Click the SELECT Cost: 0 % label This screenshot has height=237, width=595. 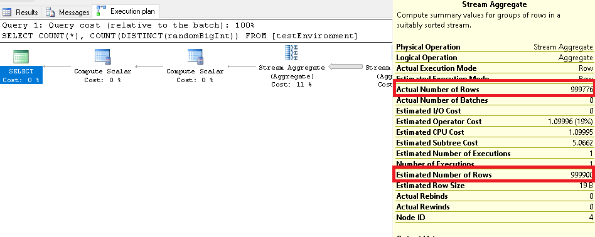[21, 75]
